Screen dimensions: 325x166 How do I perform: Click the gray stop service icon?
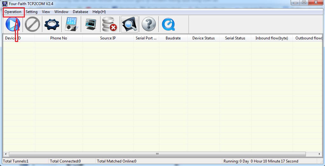[x=32, y=24]
